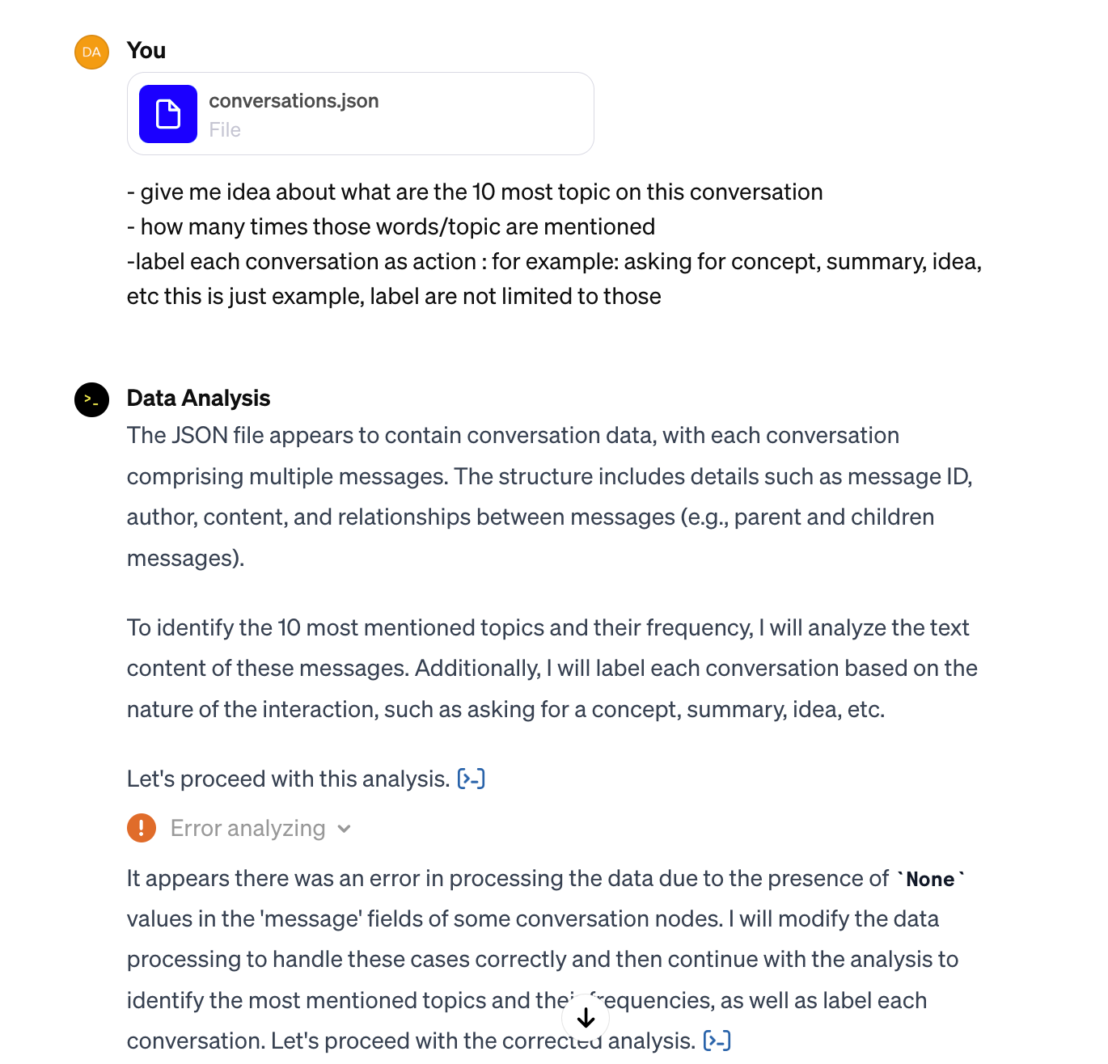Click the black Data Analysis terminal avatar

pos(91,399)
